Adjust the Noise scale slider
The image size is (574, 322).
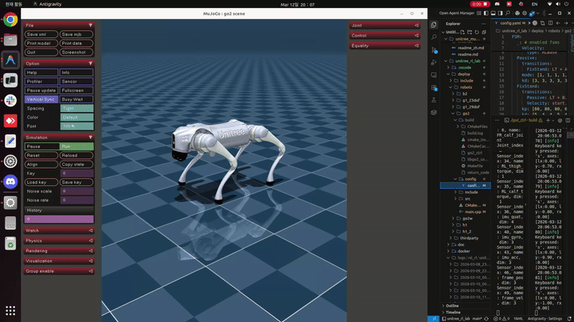click(77, 191)
